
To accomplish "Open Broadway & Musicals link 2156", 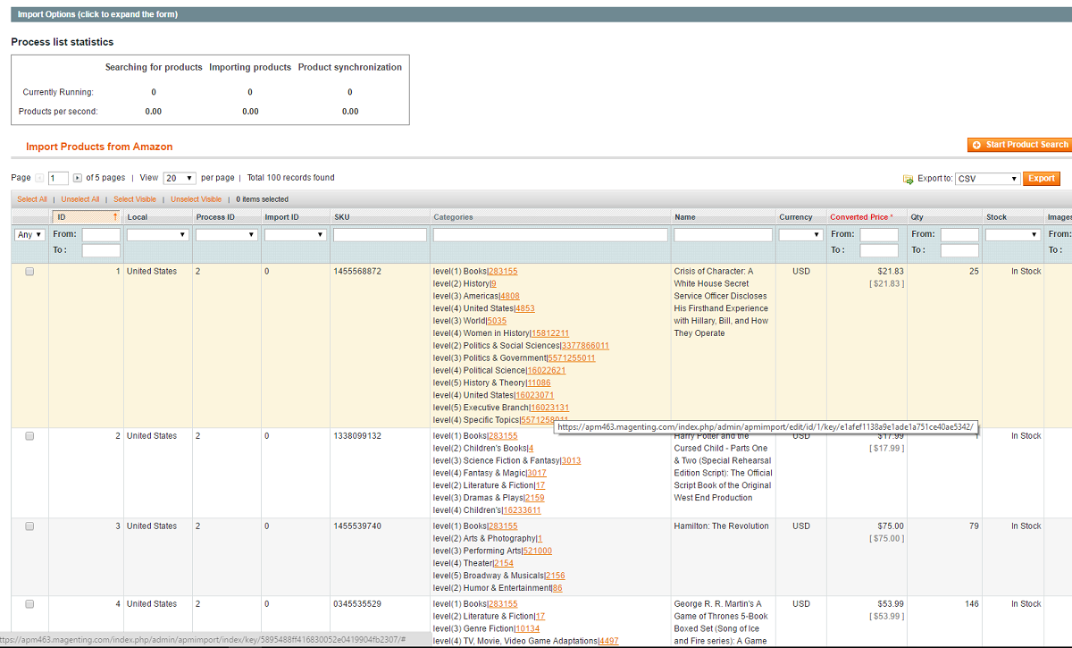I will click(555, 576).
